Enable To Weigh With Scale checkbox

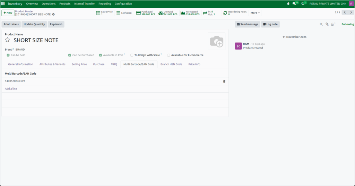(132, 55)
